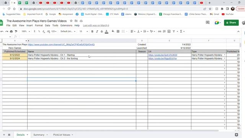Image resolution: width=245 pixels, height=138 pixels.
Task: Open the View menu
Action: [21, 25]
